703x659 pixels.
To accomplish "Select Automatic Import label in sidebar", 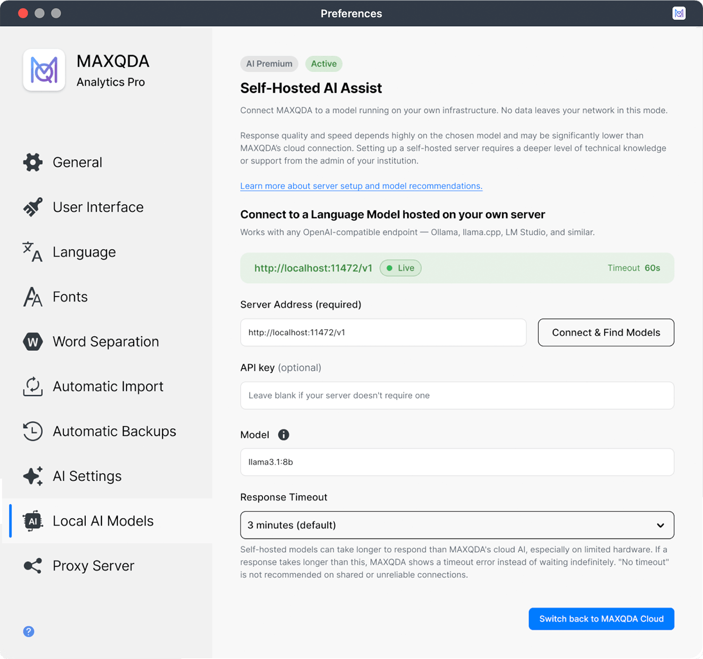I will [x=108, y=386].
